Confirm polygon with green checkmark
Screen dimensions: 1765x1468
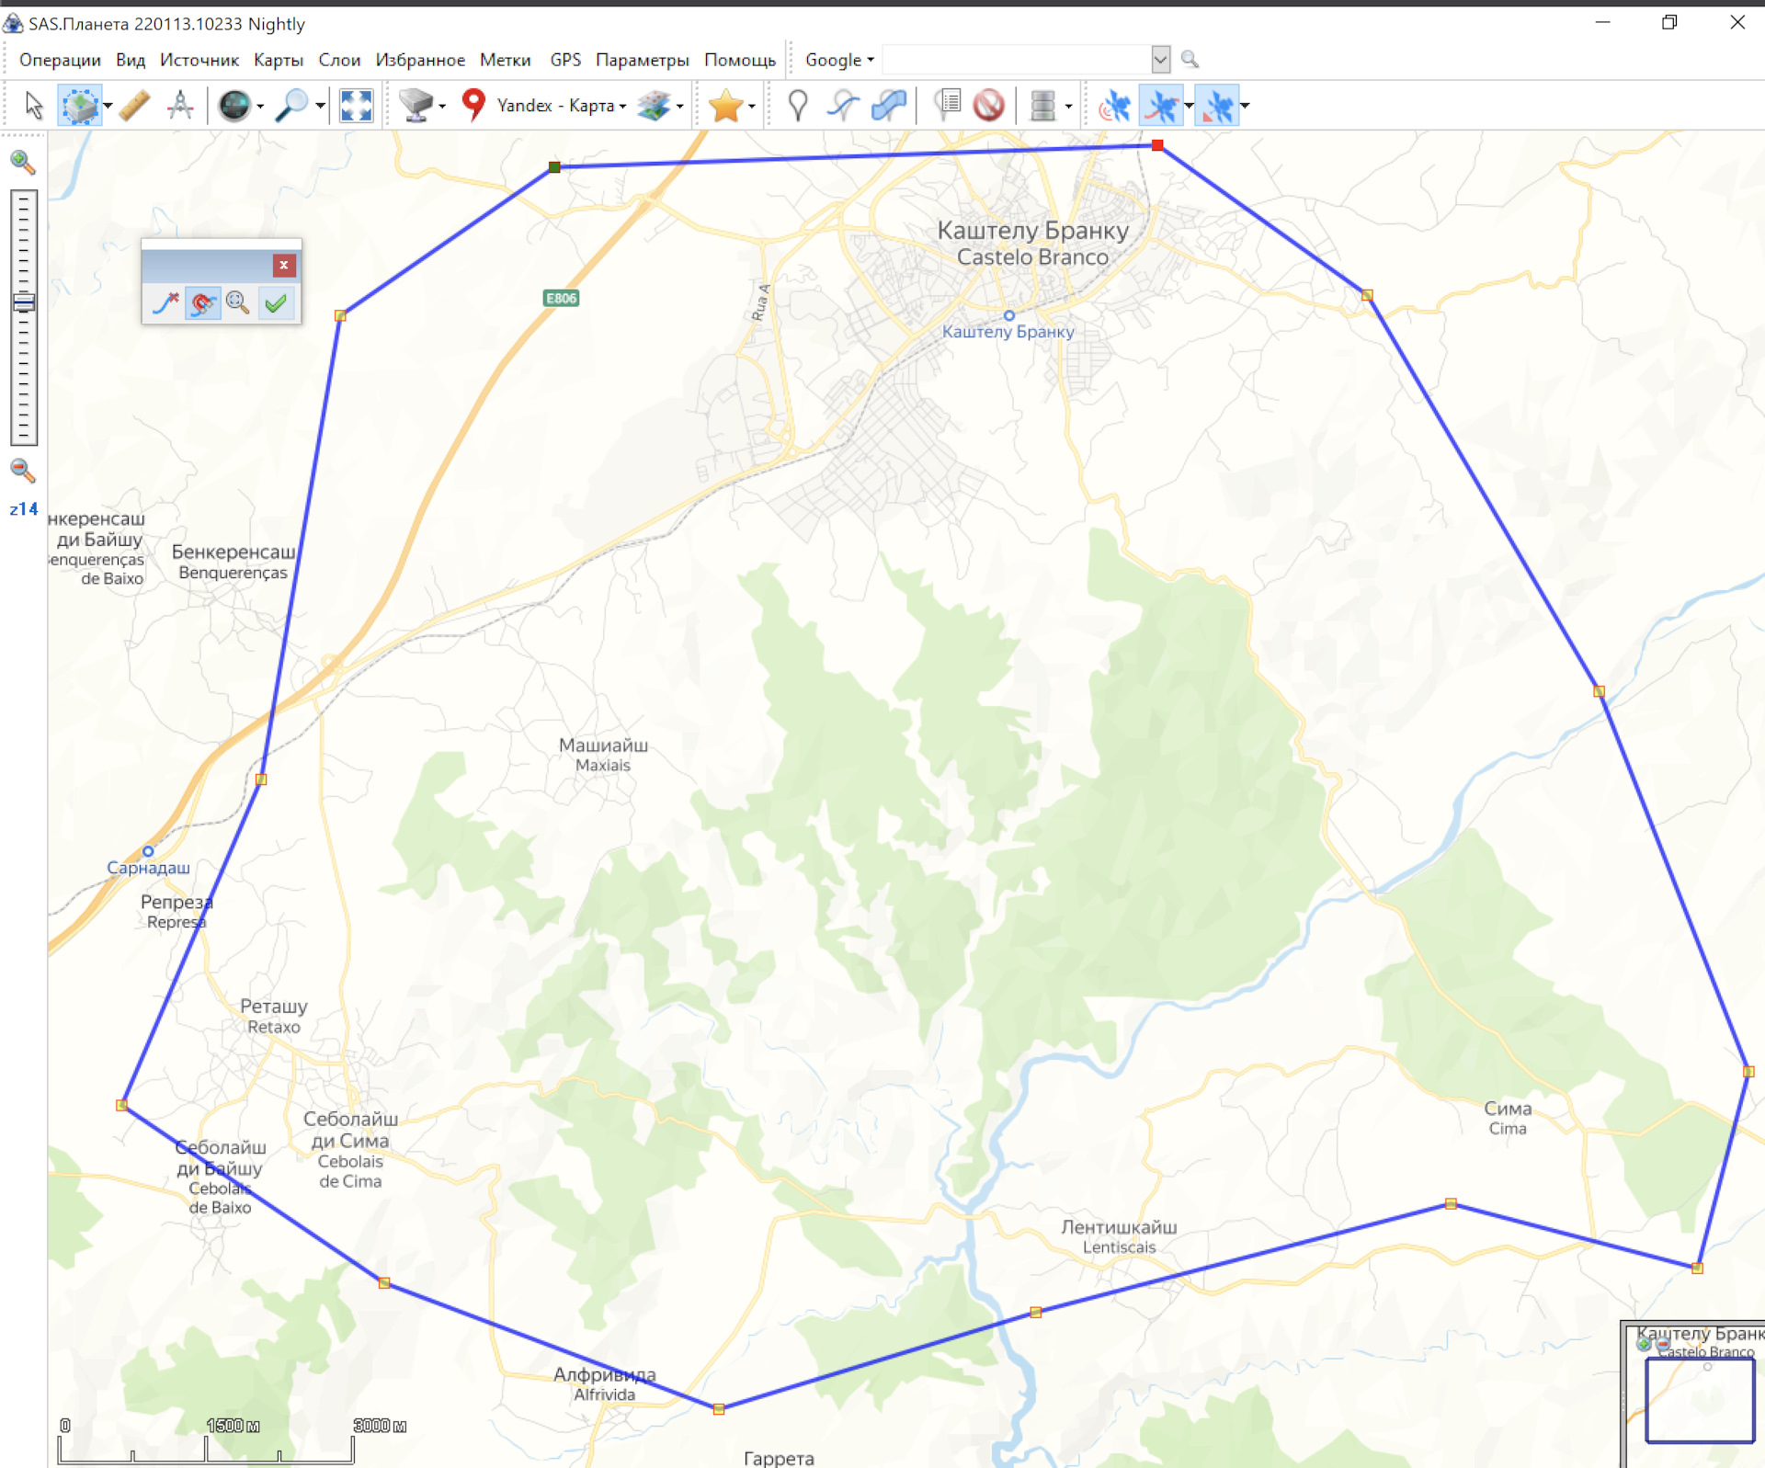tap(276, 302)
